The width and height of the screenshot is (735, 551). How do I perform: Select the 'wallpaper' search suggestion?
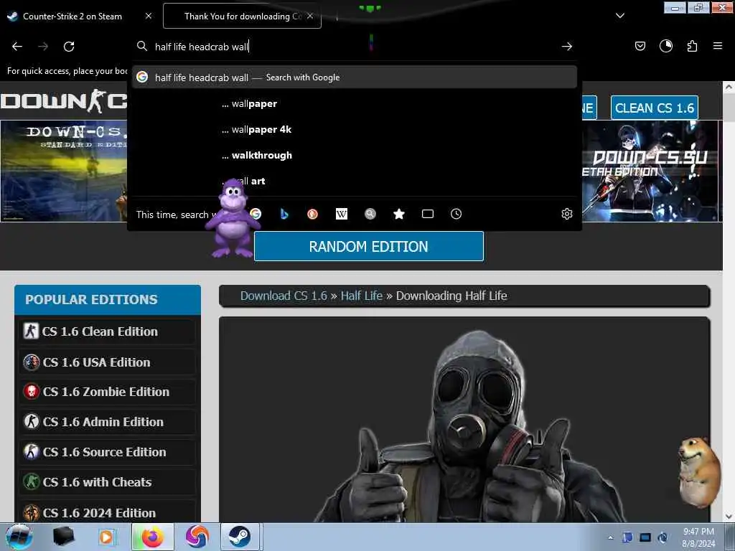pos(355,104)
